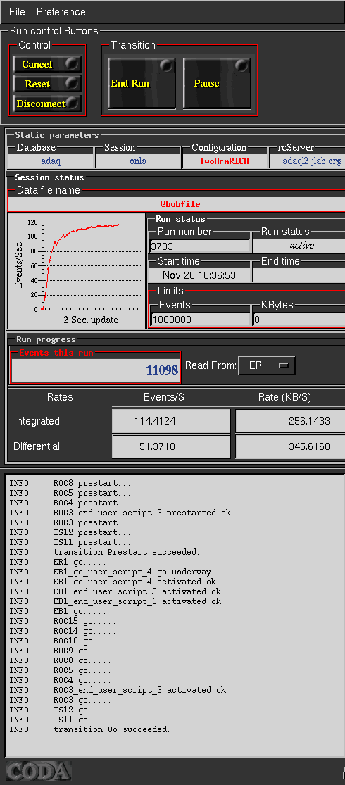
Task: Open the File menu
Action: [17, 12]
